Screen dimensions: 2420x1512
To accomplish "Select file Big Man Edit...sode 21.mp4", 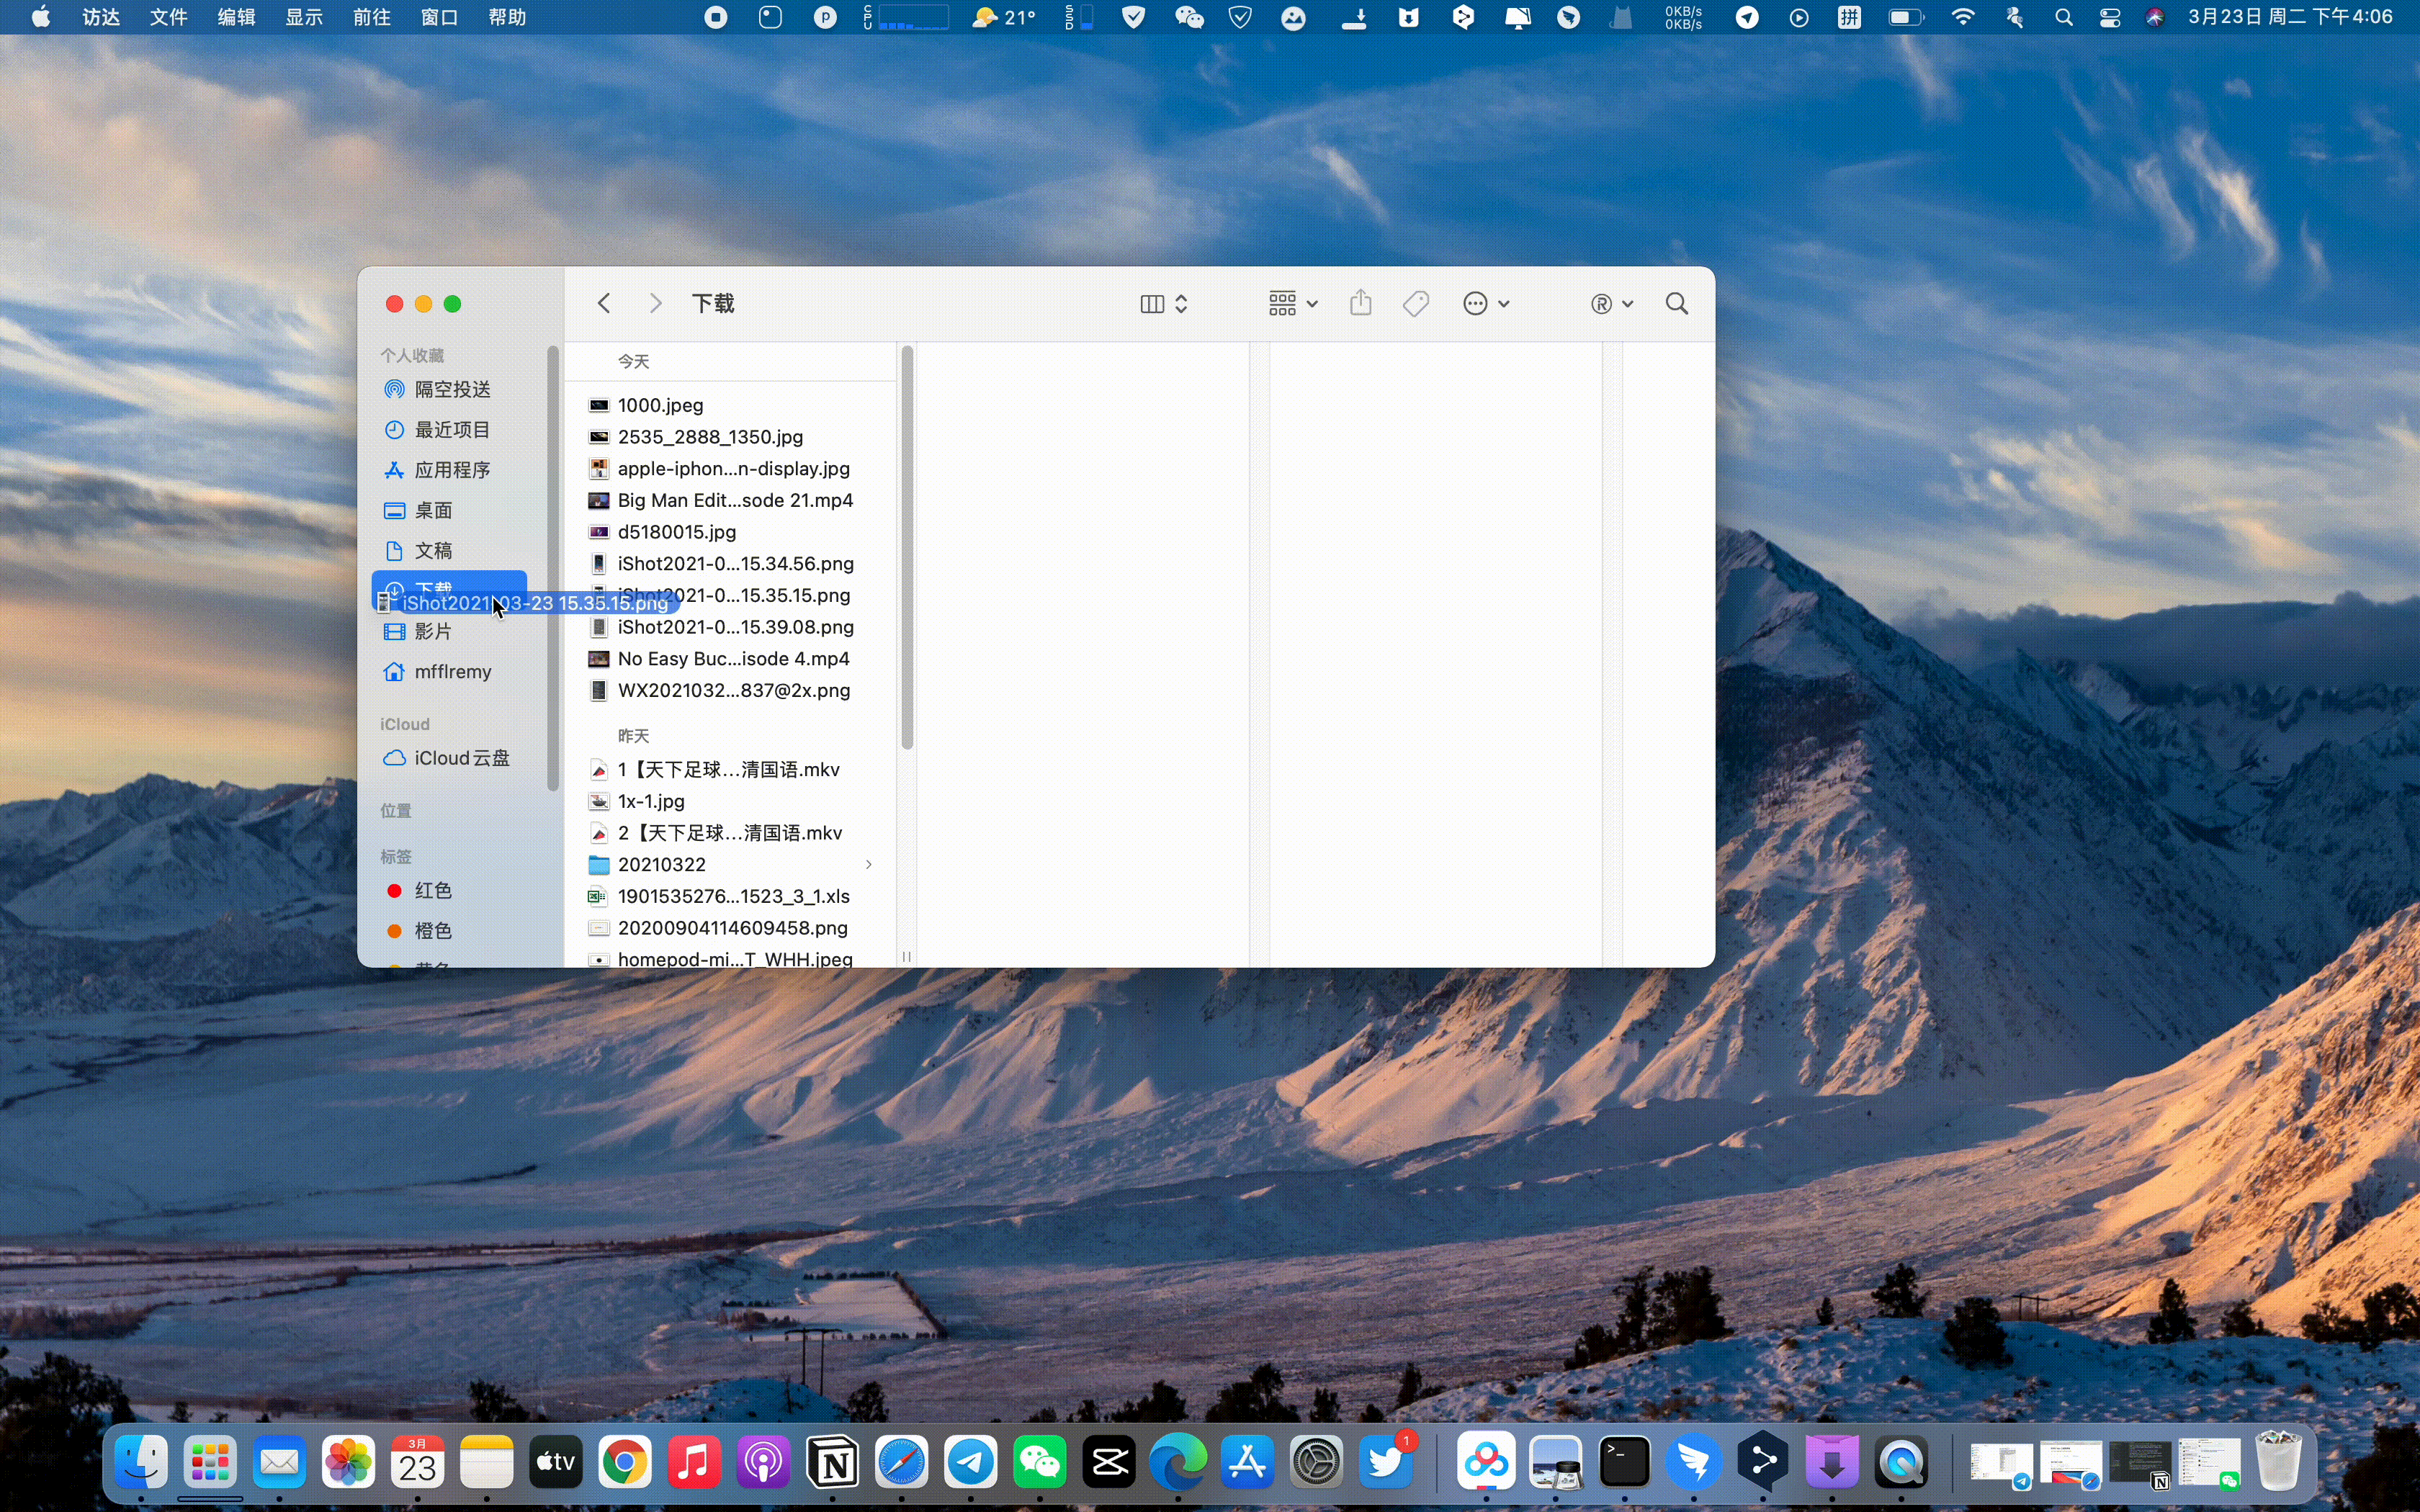I will [734, 500].
